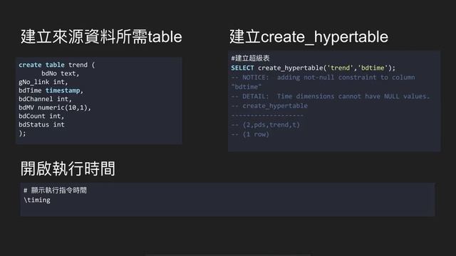Click the line 'create table trend ('

pyautogui.click(x=57, y=65)
